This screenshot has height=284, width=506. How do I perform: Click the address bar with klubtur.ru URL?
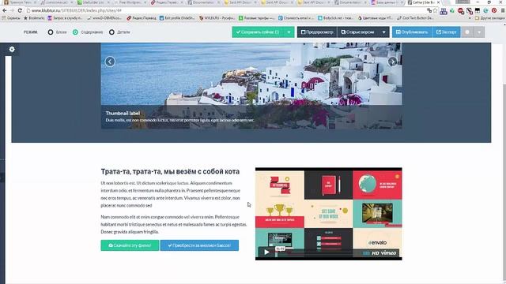[226, 10]
